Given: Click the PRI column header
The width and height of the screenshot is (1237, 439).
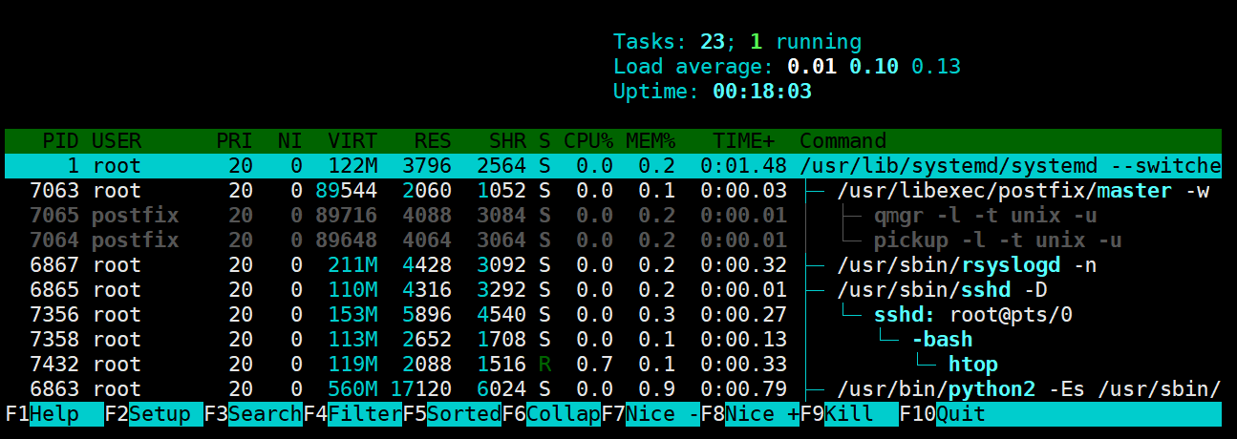Looking at the screenshot, I should (x=234, y=141).
